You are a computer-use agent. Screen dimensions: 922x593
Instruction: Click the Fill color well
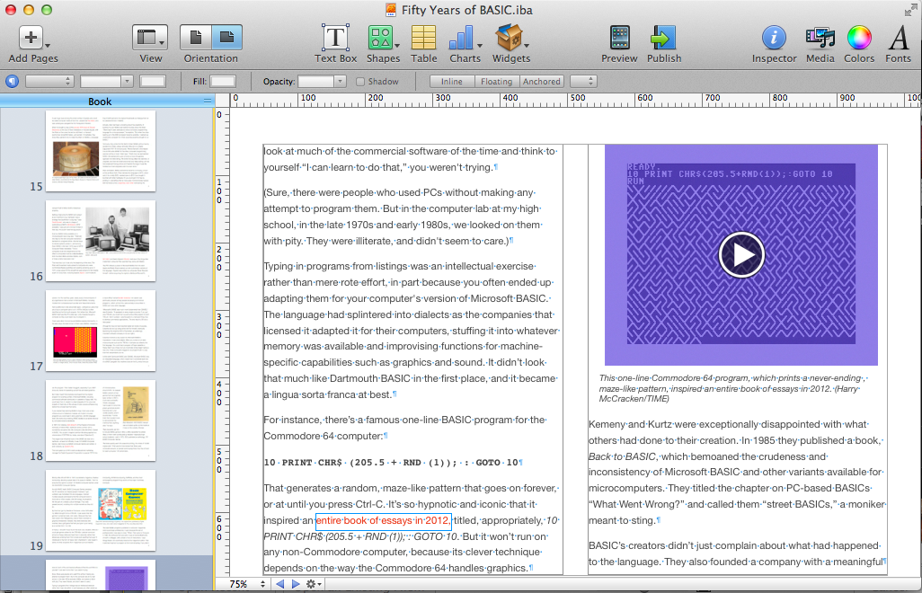(x=223, y=81)
